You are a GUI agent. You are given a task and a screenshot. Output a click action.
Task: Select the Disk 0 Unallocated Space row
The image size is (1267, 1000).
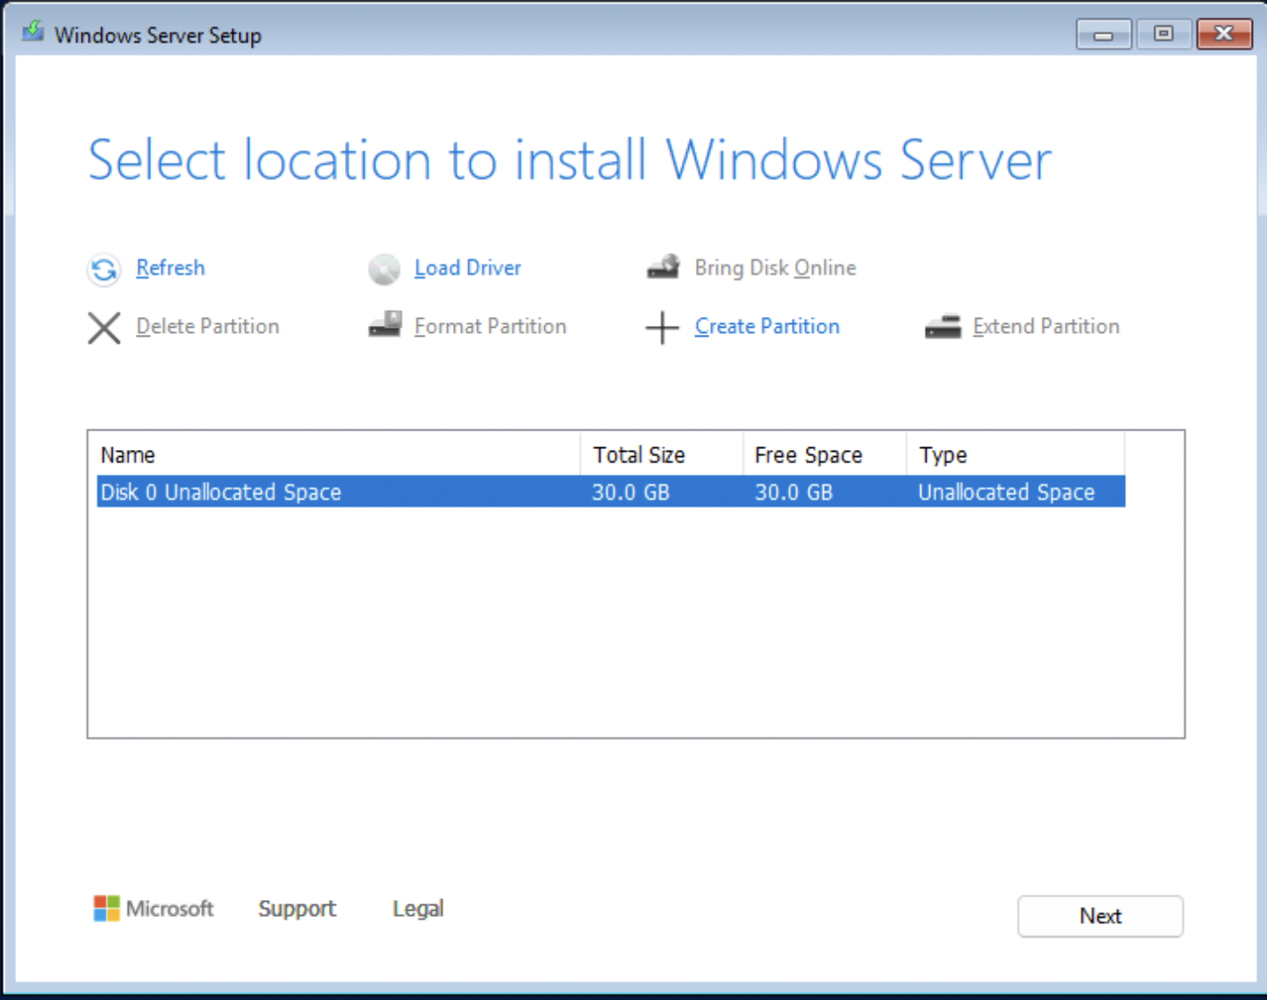[x=357, y=492]
